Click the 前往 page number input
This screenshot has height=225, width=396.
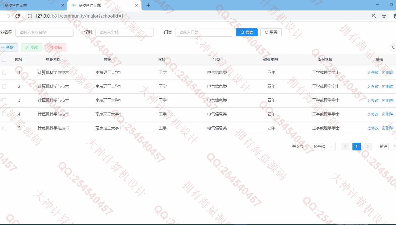coord(392,147)
